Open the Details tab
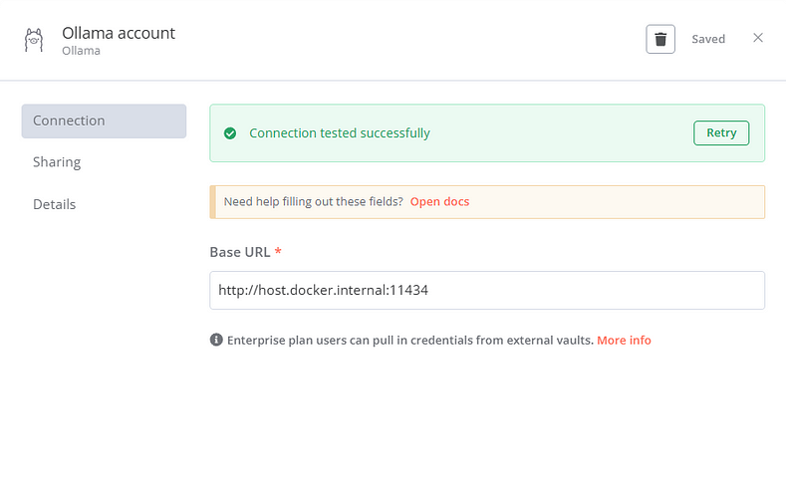This screenshot has width=786, height=484. 54,204
